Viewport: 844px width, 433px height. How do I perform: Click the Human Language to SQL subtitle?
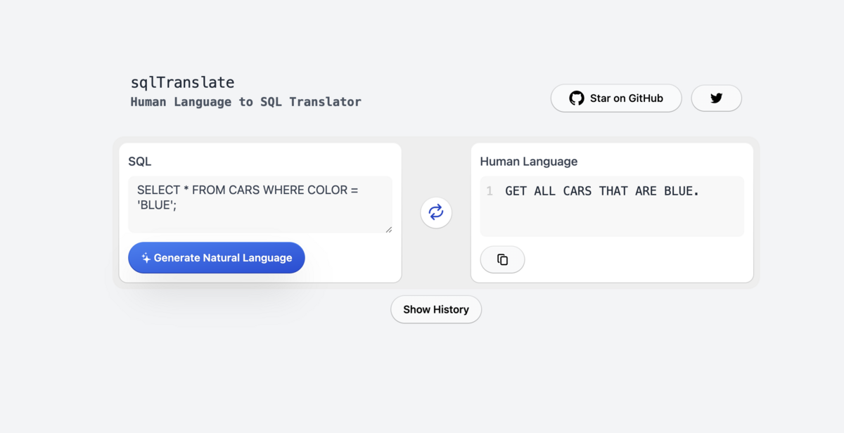[245, 101]
